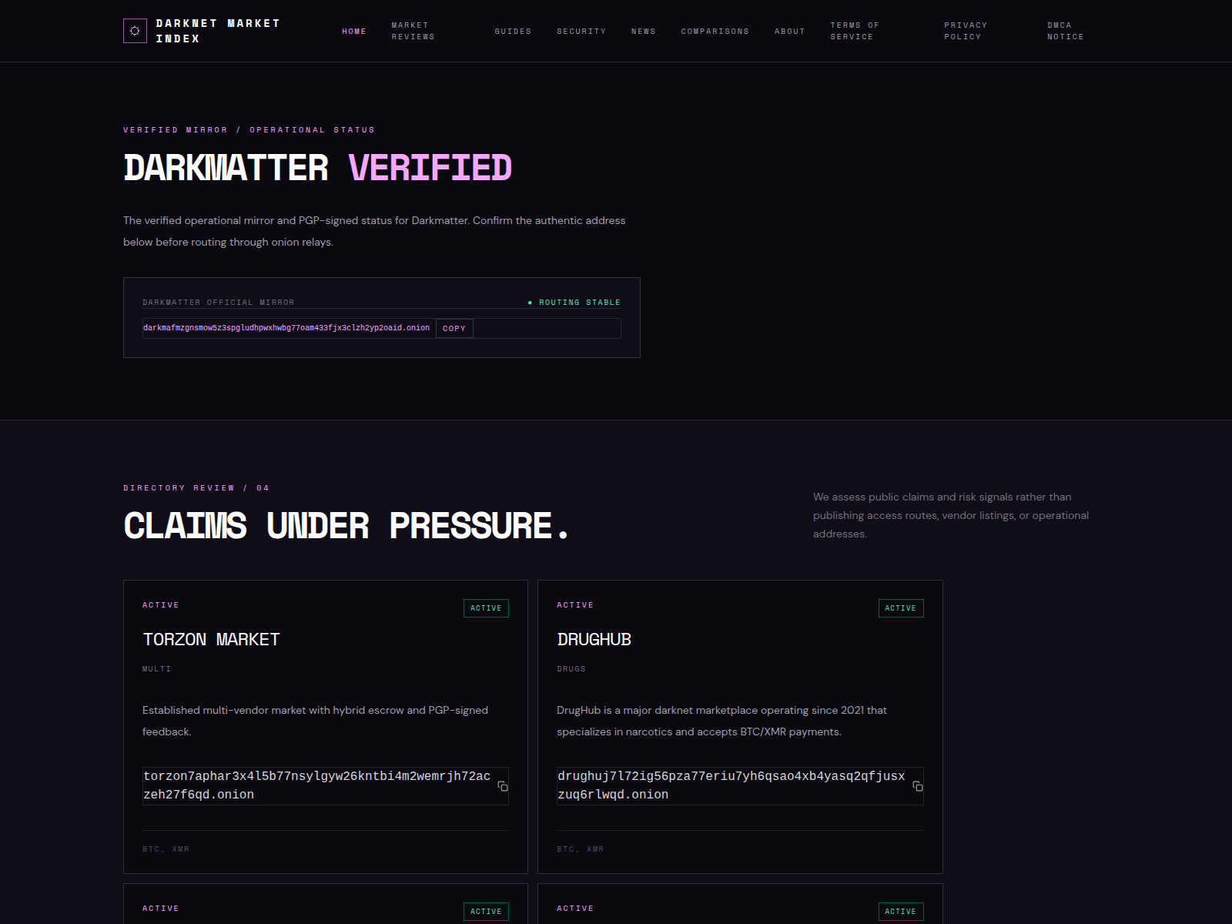The height and width of the screenshot is (924, 1232).
Task: Click the 'Directory Review / 04' label
Action: [x=196, y=488]
